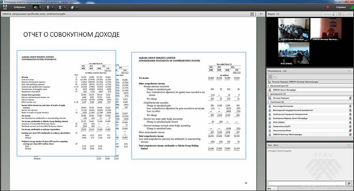This screenshot has height=191, width=354.
Task: Open microphone options dropdown arrow
Action: pyautogui.click(x=53, y=7)
